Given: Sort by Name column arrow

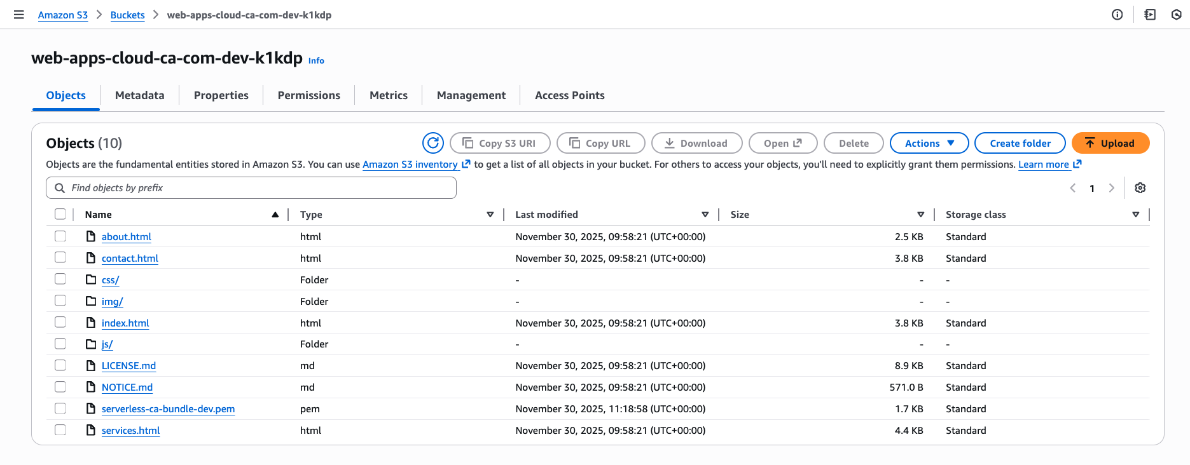Looking at the screenshot, I should 275,215.
